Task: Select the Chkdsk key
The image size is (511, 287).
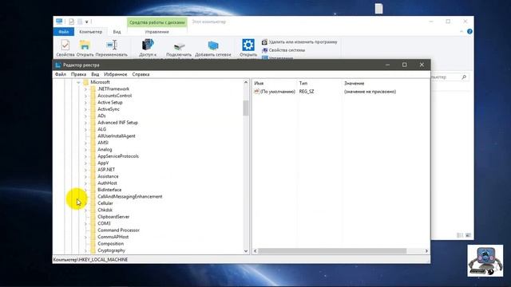Action: pyautogui.click(x=105, y=210)
